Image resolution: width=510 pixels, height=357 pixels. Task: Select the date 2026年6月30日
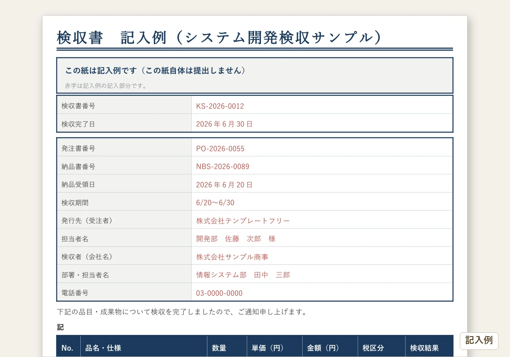(224, 124)
